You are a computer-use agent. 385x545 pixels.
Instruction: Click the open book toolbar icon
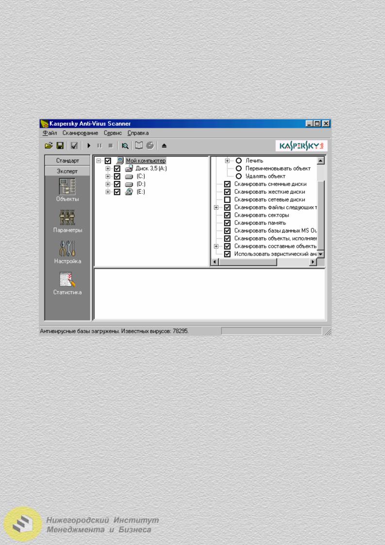pos(139,145)
